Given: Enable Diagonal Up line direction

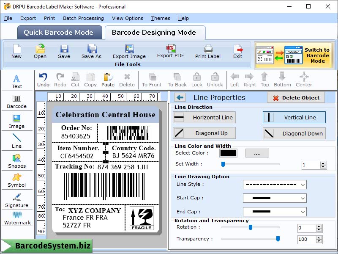Looking at the screenshot, I should (x=204, y=133).
